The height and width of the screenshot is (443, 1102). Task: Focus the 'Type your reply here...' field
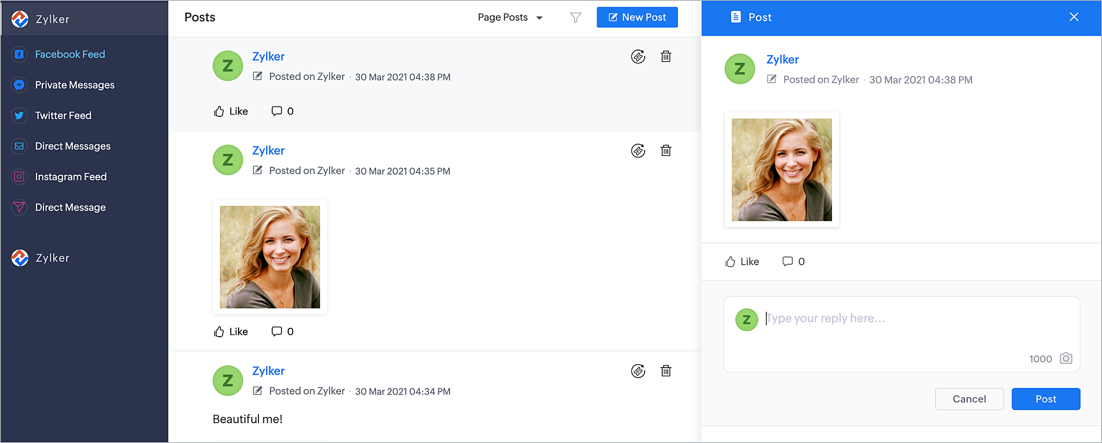pos(901,334)
